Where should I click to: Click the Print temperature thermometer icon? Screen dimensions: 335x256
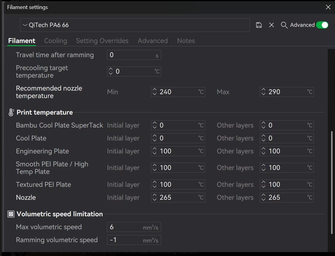pyautogui.click(x=11, y=113)
